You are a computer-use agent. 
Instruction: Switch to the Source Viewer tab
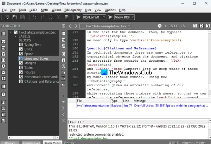click(x=52, y=143)
